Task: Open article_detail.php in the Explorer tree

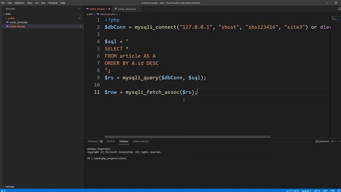Action: 19,22
